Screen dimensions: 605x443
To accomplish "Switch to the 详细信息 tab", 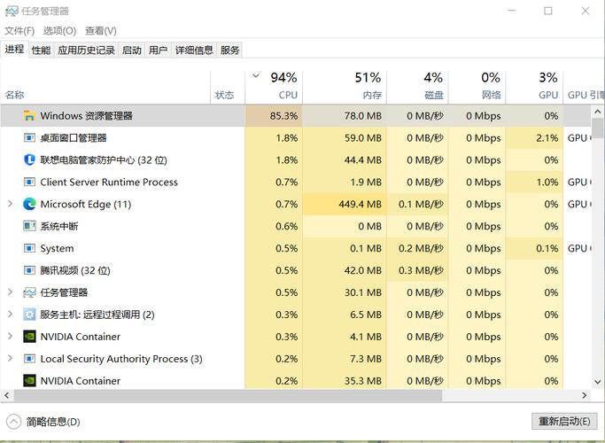I will tap(194, 50).
